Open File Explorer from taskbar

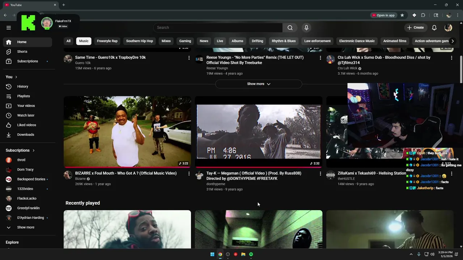coord(243,254)
